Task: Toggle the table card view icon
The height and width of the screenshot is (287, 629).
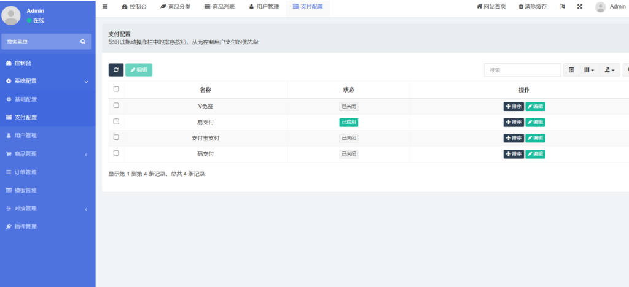Action: pos(571,70)
